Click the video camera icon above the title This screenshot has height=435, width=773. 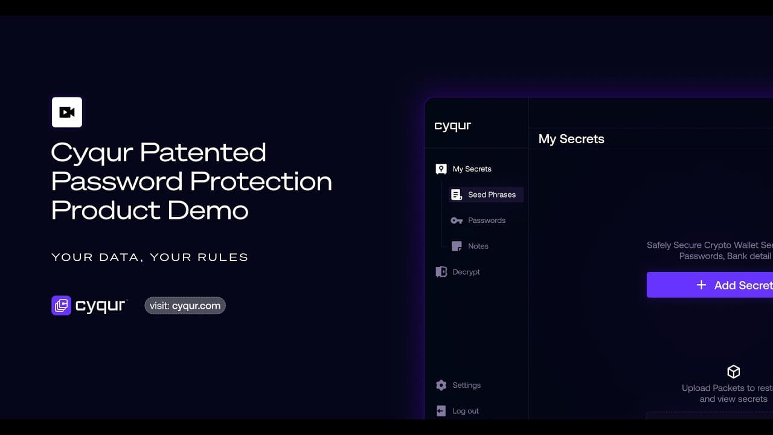[67, 112]
